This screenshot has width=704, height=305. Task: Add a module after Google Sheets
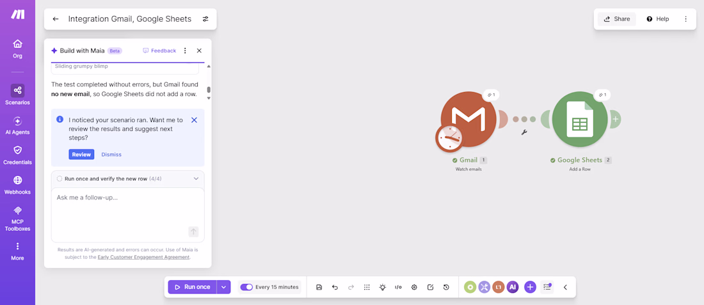click(x=615, y=119)
